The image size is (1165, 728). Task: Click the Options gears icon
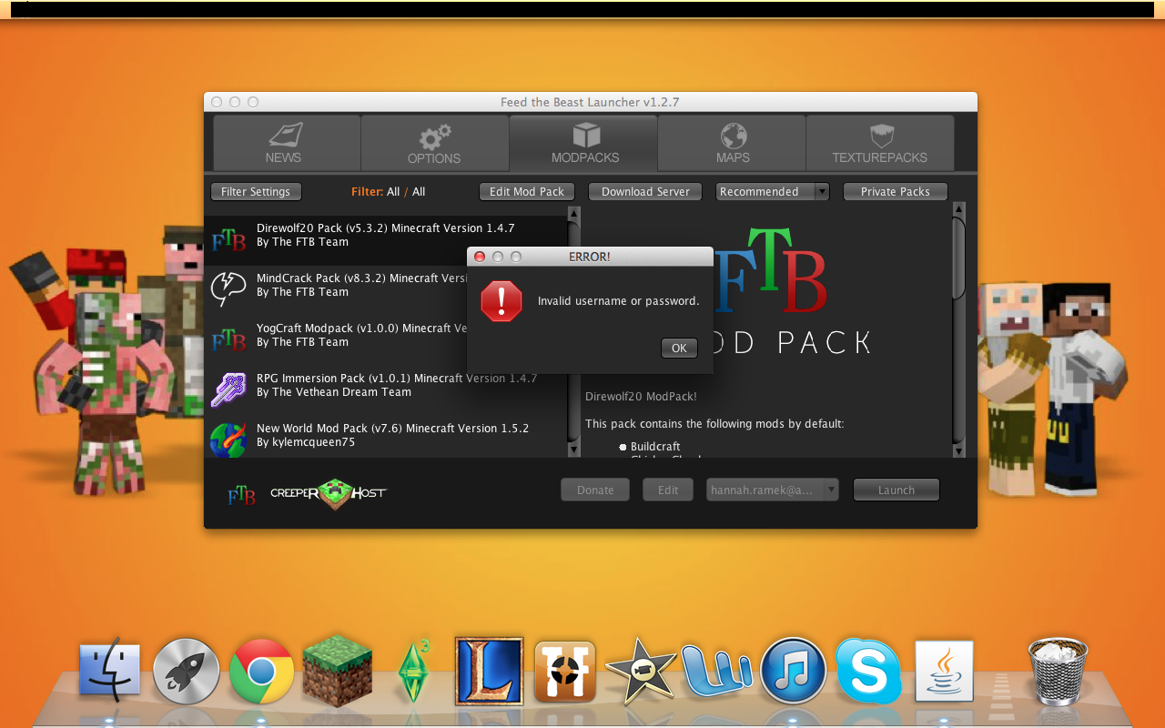pyautogui.click(x=435, y=136)
